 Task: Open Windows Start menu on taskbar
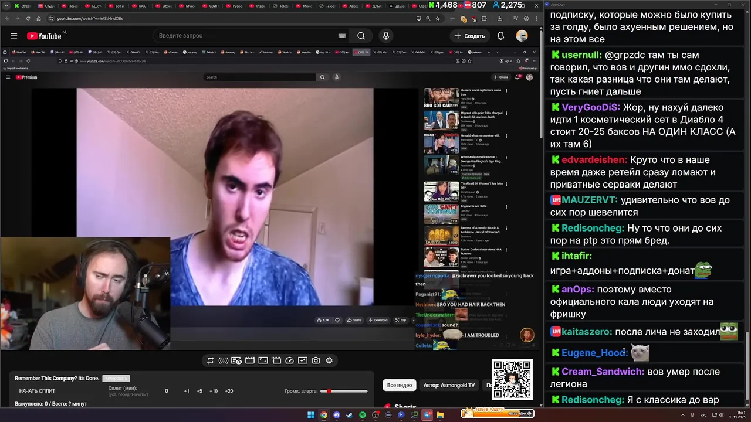[311, 415]
